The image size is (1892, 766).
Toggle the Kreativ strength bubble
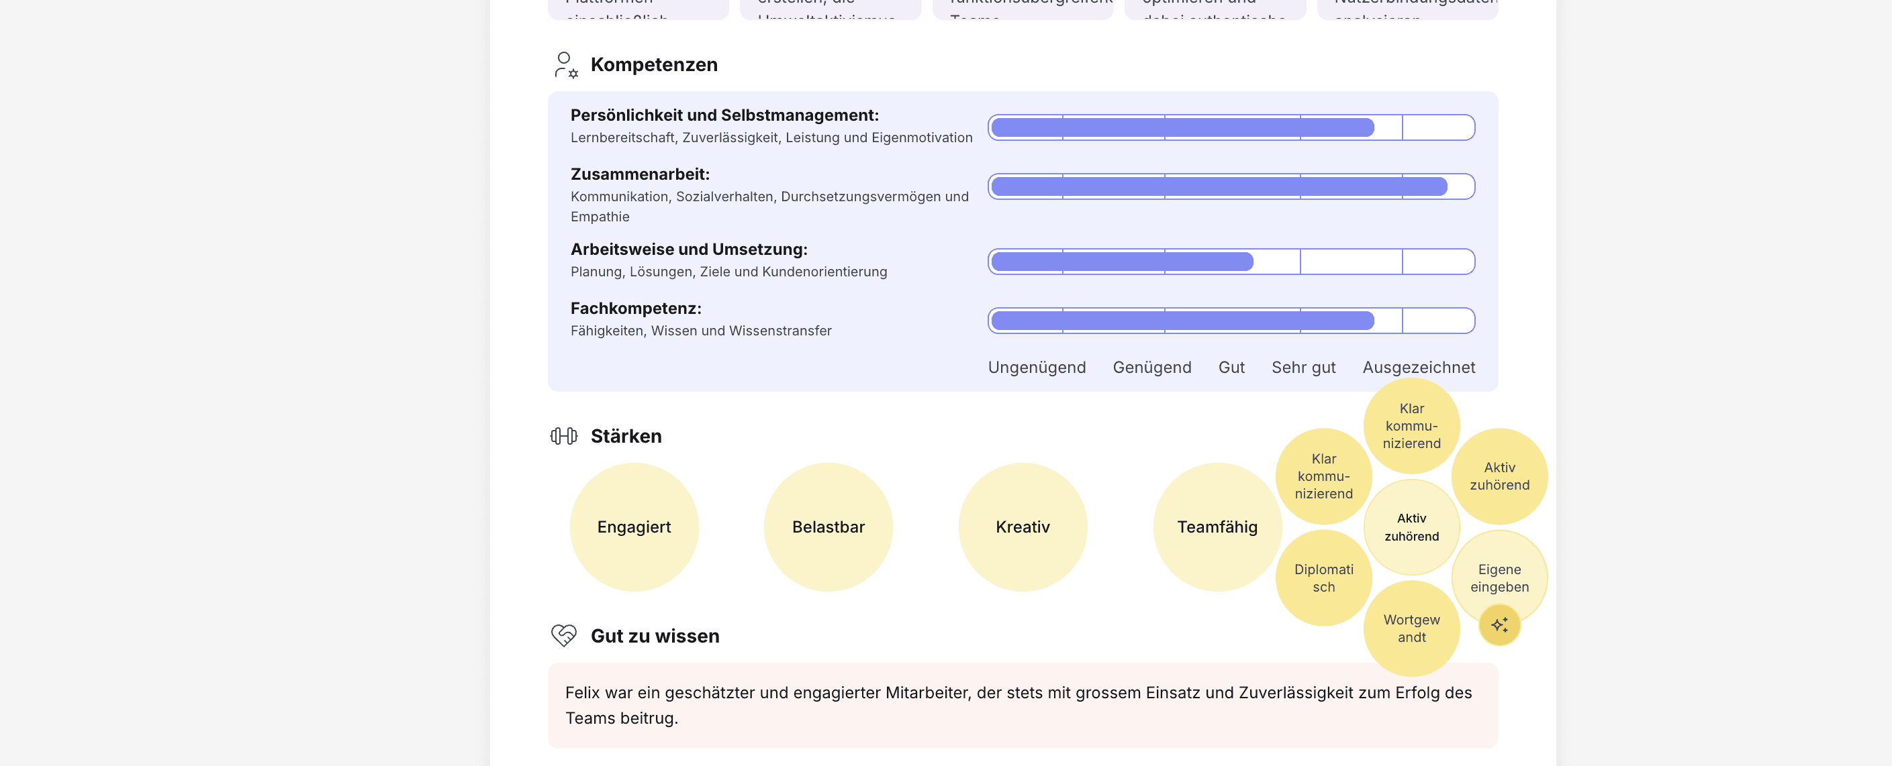click(1023, 527)
